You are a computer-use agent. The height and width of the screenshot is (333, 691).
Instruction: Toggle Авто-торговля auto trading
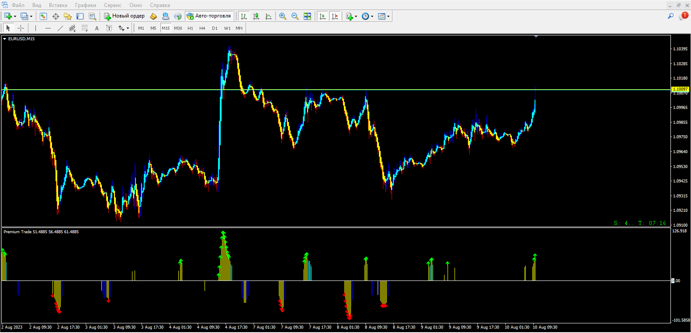pos(209,16)
